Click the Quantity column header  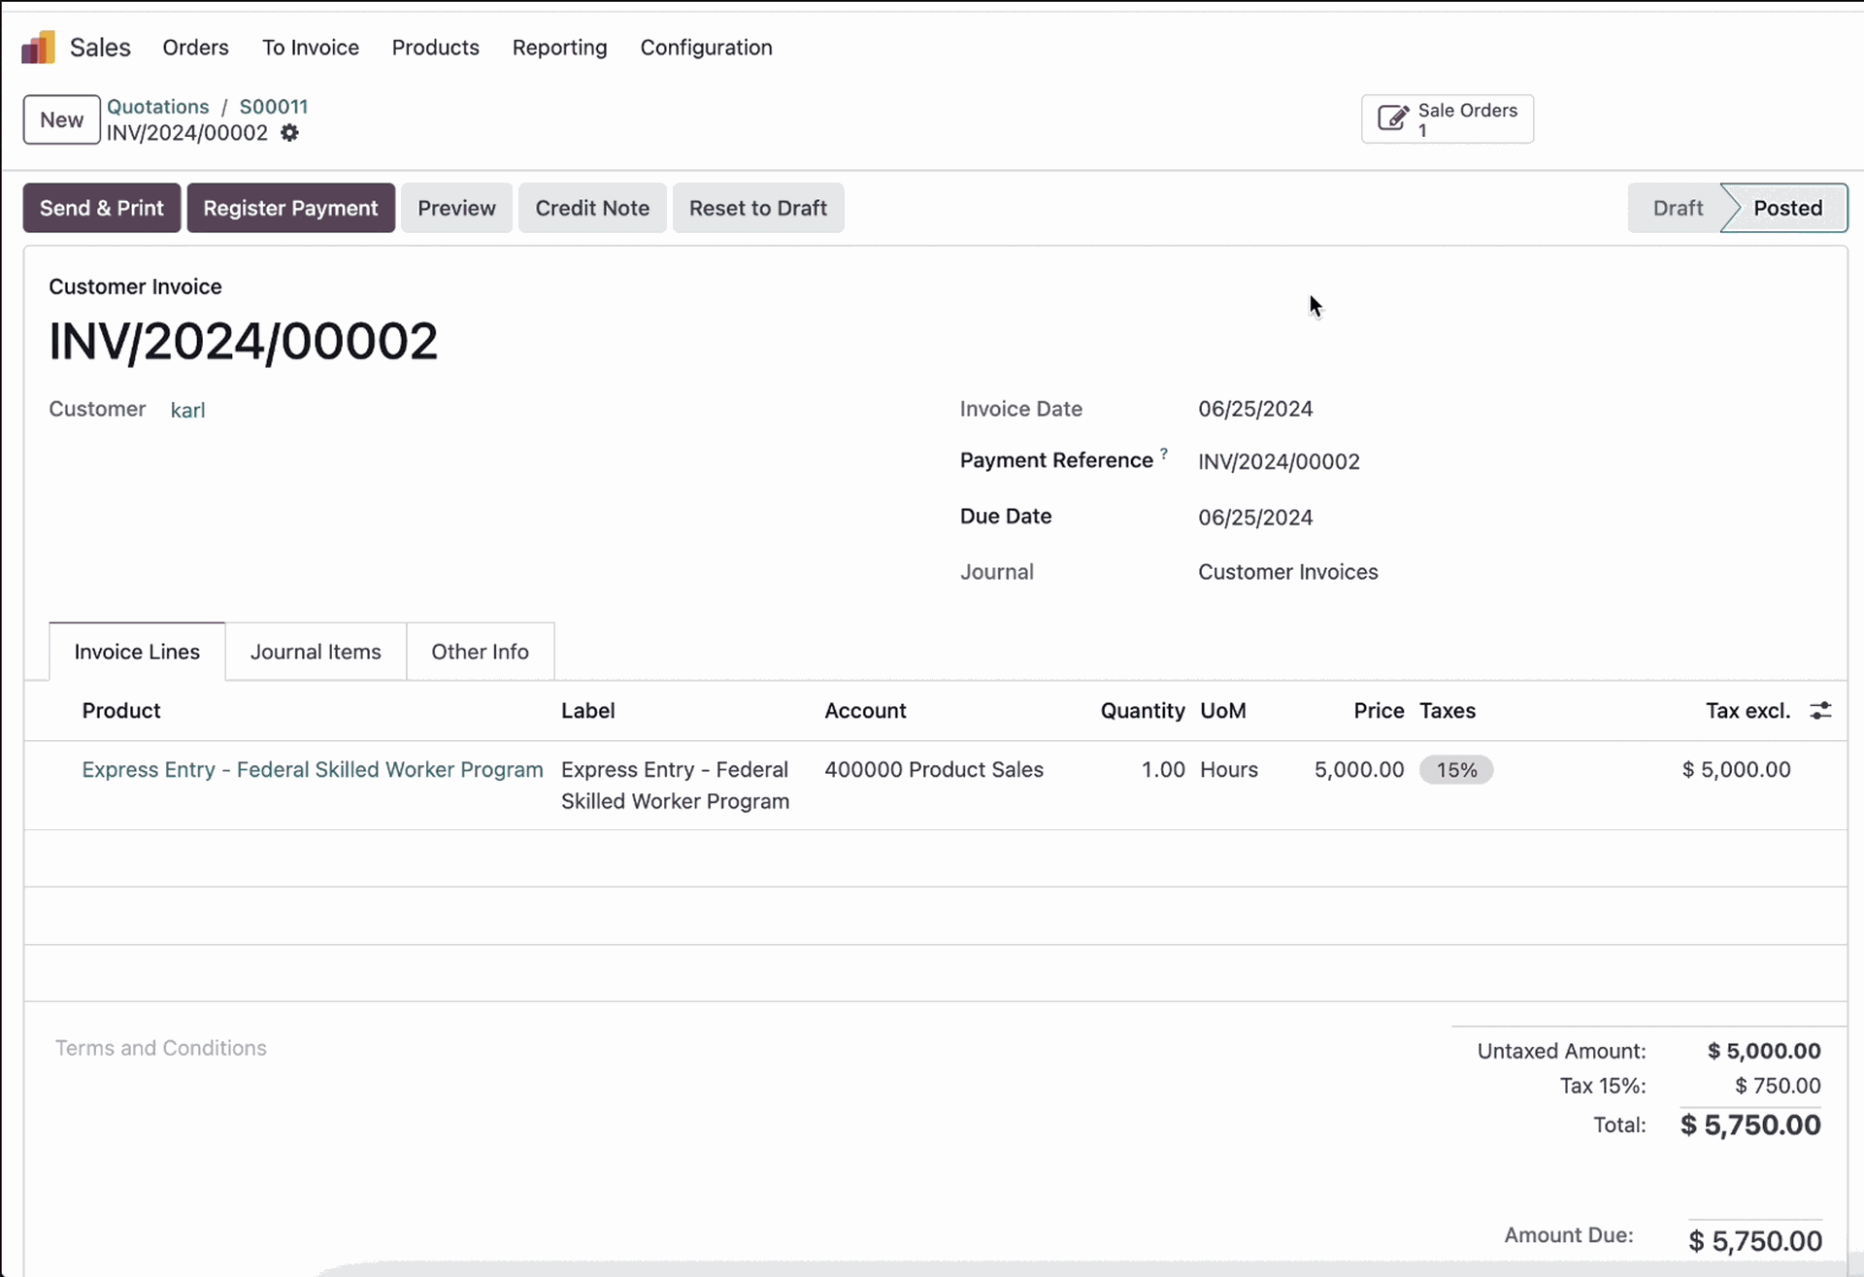pos(1143,711)
